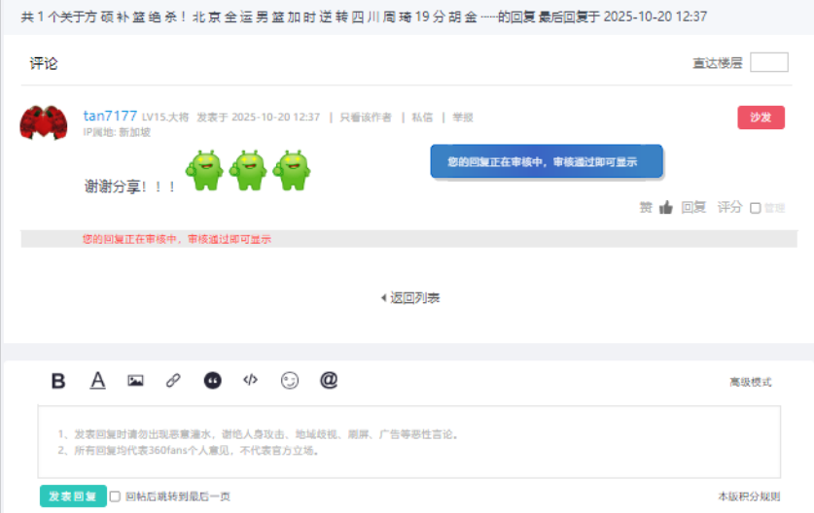
Task: Tick the 管理 checkbox on the comment
Action: click(x=756, y=208)
